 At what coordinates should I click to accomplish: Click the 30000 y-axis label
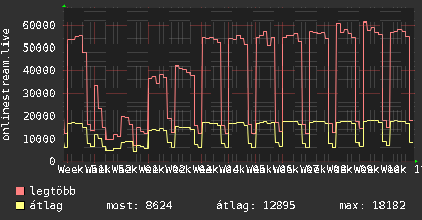point(39,93)
